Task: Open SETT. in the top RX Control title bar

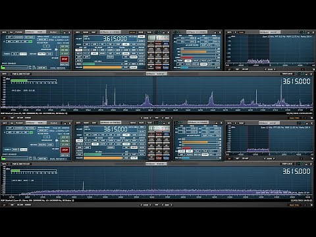Action: coord(78,32)
